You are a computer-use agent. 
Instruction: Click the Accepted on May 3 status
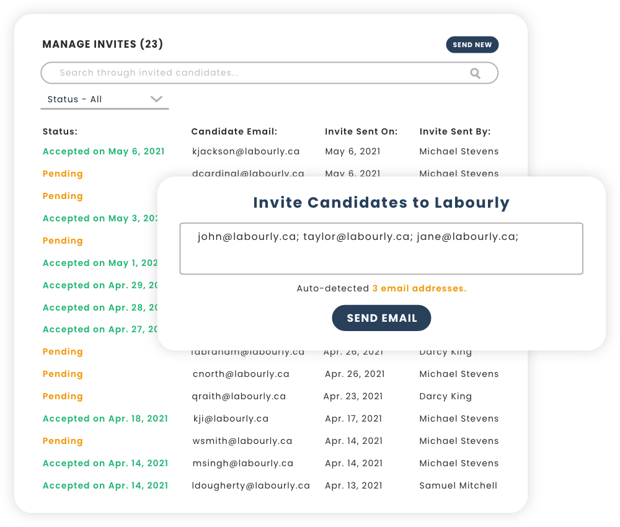coord(100,218)
